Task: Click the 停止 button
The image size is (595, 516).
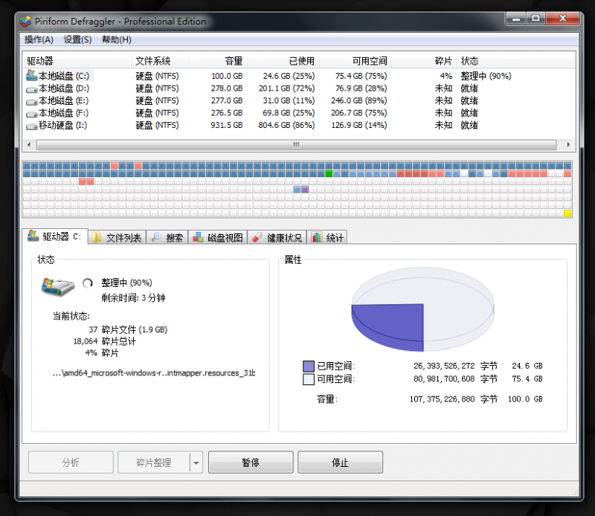Action: (x=341, y=462)
